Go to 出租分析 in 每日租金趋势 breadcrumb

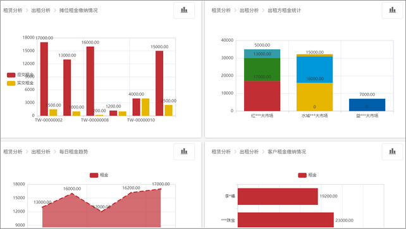pos(41,152)
